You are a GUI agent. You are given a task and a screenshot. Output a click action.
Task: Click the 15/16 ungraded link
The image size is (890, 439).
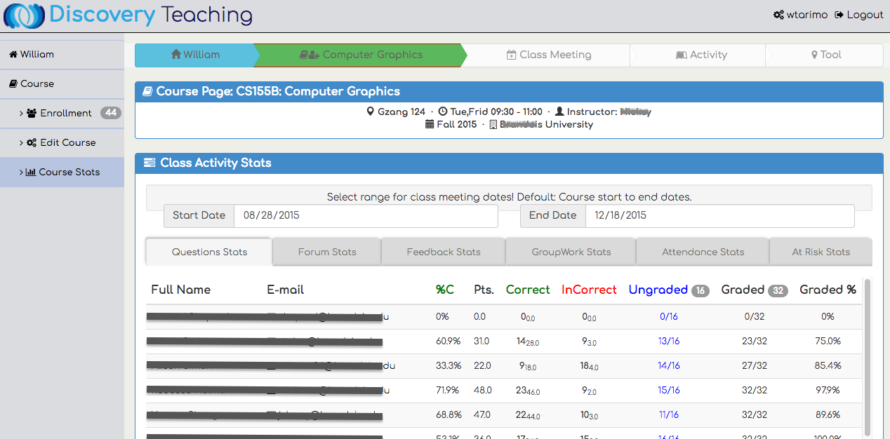668,391
